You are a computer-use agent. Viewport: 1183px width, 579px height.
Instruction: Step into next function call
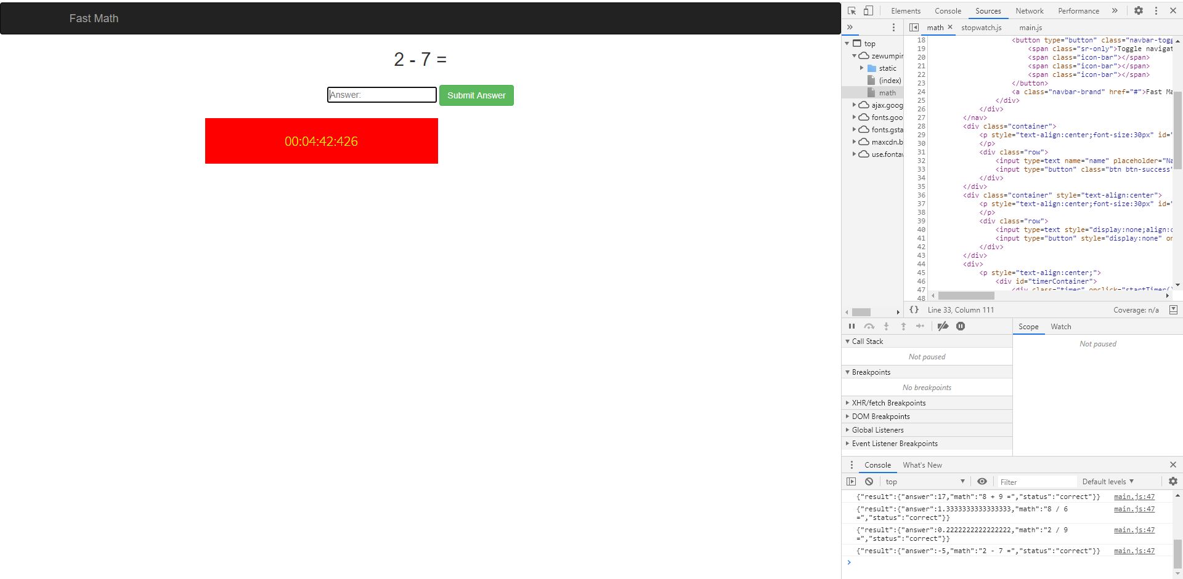(x=886, y=326)
